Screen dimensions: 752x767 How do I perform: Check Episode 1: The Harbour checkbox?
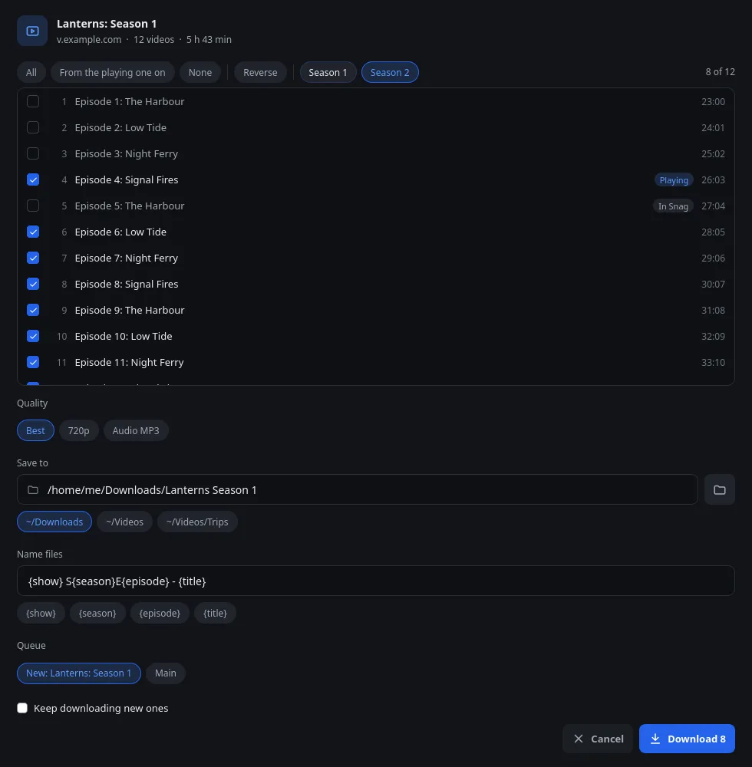click(x=33, y=101)
